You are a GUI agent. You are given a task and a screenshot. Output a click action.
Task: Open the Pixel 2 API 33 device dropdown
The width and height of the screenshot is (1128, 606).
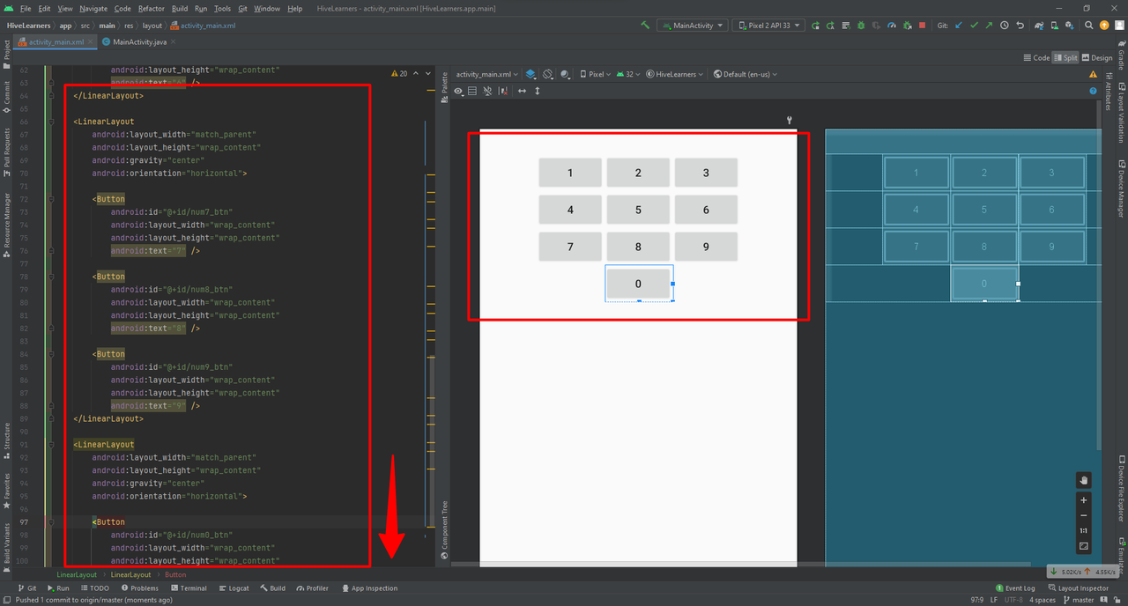tap(769, 26)
